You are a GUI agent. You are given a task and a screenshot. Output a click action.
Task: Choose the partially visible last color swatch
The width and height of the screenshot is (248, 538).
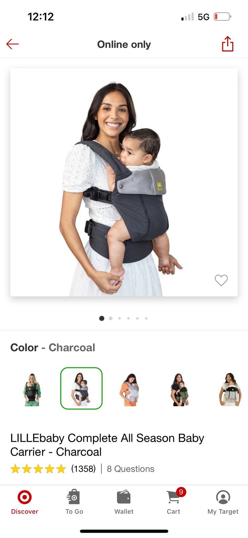(x=230, y=389)
